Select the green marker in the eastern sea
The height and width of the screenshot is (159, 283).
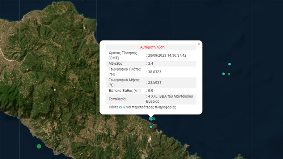click(229, 74)
